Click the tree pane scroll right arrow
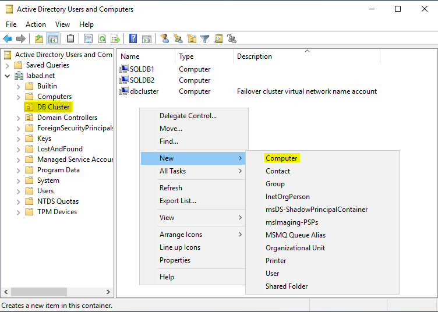 coord(108,292)
